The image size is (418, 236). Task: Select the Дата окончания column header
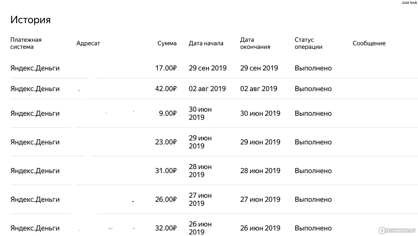[255, 43]
